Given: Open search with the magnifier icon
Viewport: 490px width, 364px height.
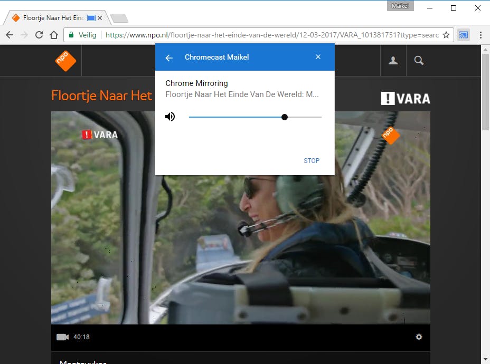Looking at the screenshot, I should [419, 60].
